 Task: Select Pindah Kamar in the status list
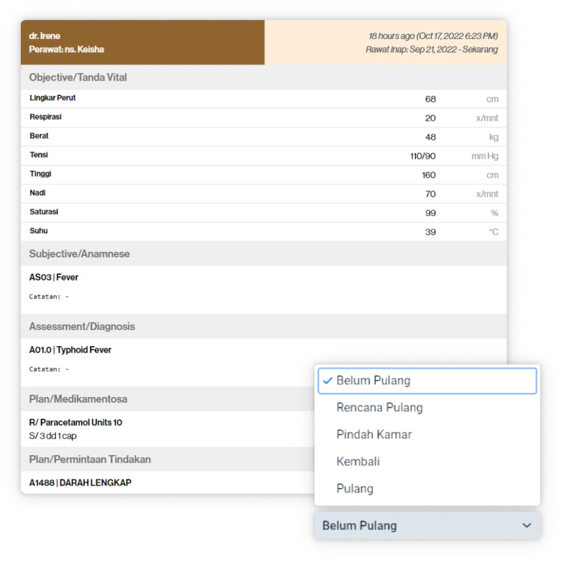point(374,434)
